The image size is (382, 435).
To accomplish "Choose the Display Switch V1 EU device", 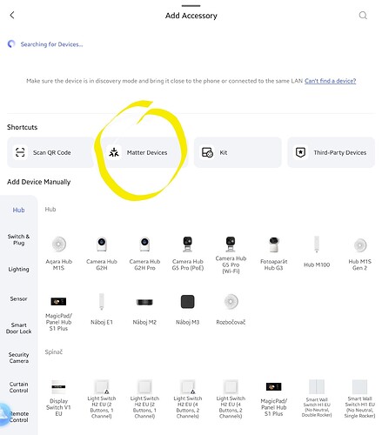I will (x=58, y=398).
